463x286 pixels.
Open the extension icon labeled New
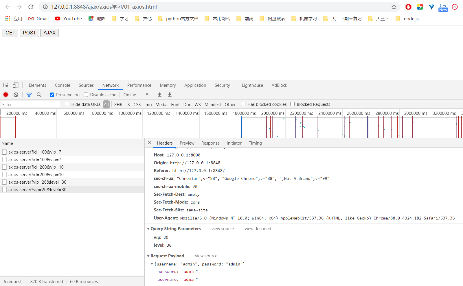pos(443,8)
